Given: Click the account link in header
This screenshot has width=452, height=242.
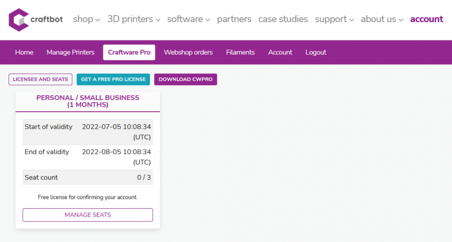Looking at the screenshot, I should point(427,19).
